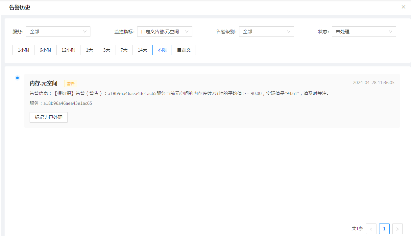Select page 1 in pagination

point(384,229)
